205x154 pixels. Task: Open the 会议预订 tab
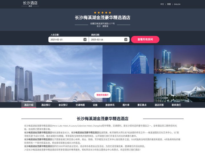(x=63, y=105)
